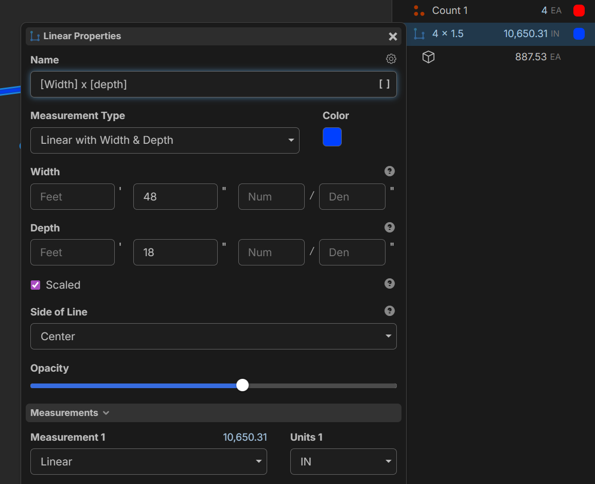Click the Count 1 dots icon
Image resolution: width=595 pixels, height=484 pixels.
click(x=419, y=11)
